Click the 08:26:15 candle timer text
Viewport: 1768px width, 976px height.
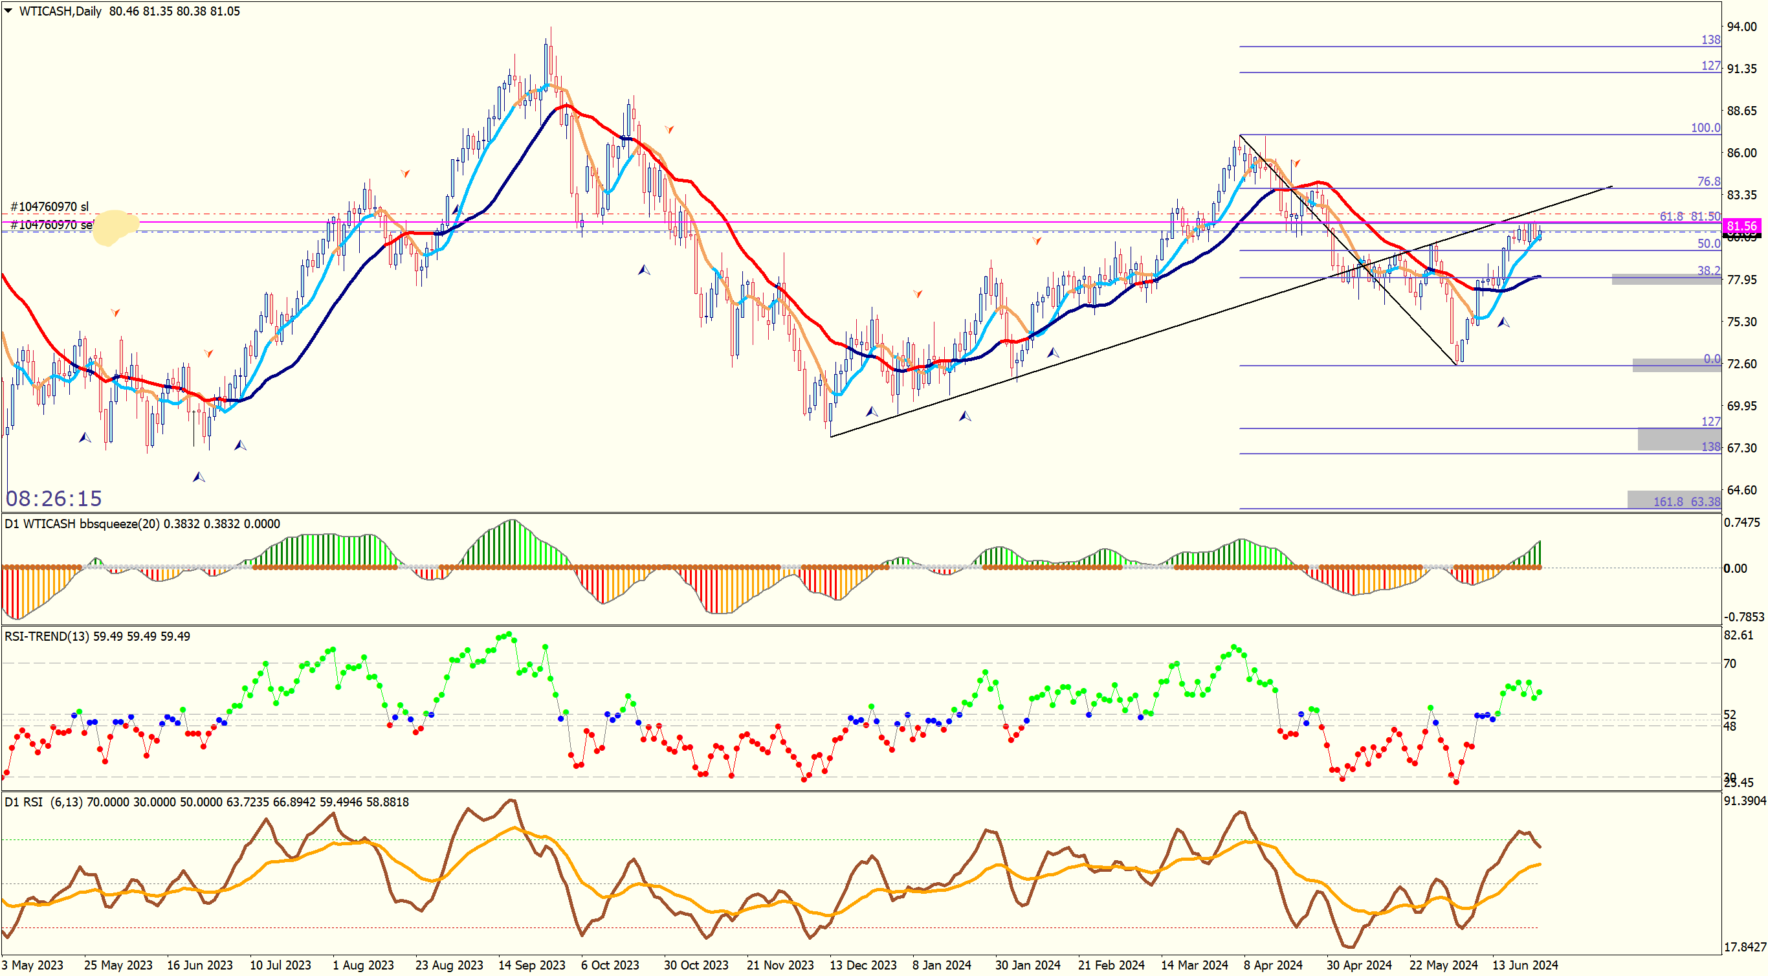pyautogui.click(x=54, y=498)
